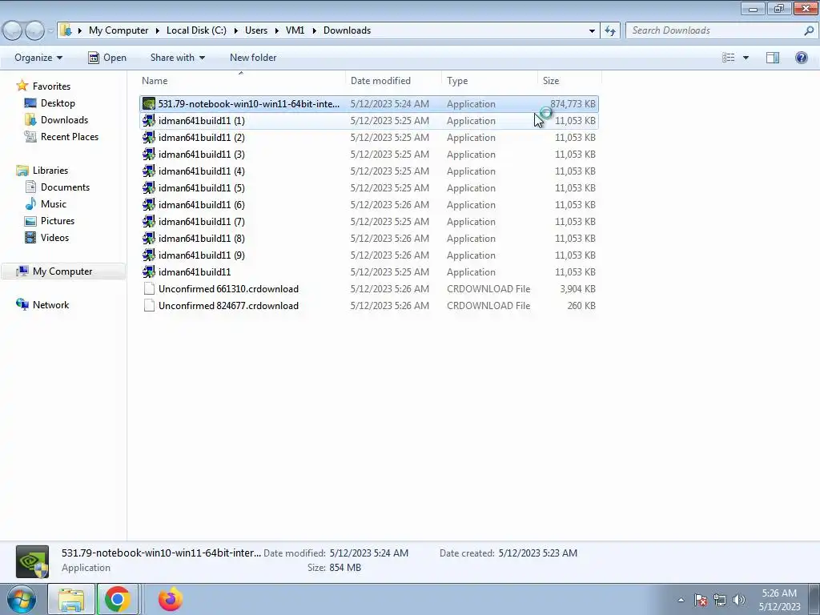Open the Videos library
This screenshot has height=615, width=820.
54,237
